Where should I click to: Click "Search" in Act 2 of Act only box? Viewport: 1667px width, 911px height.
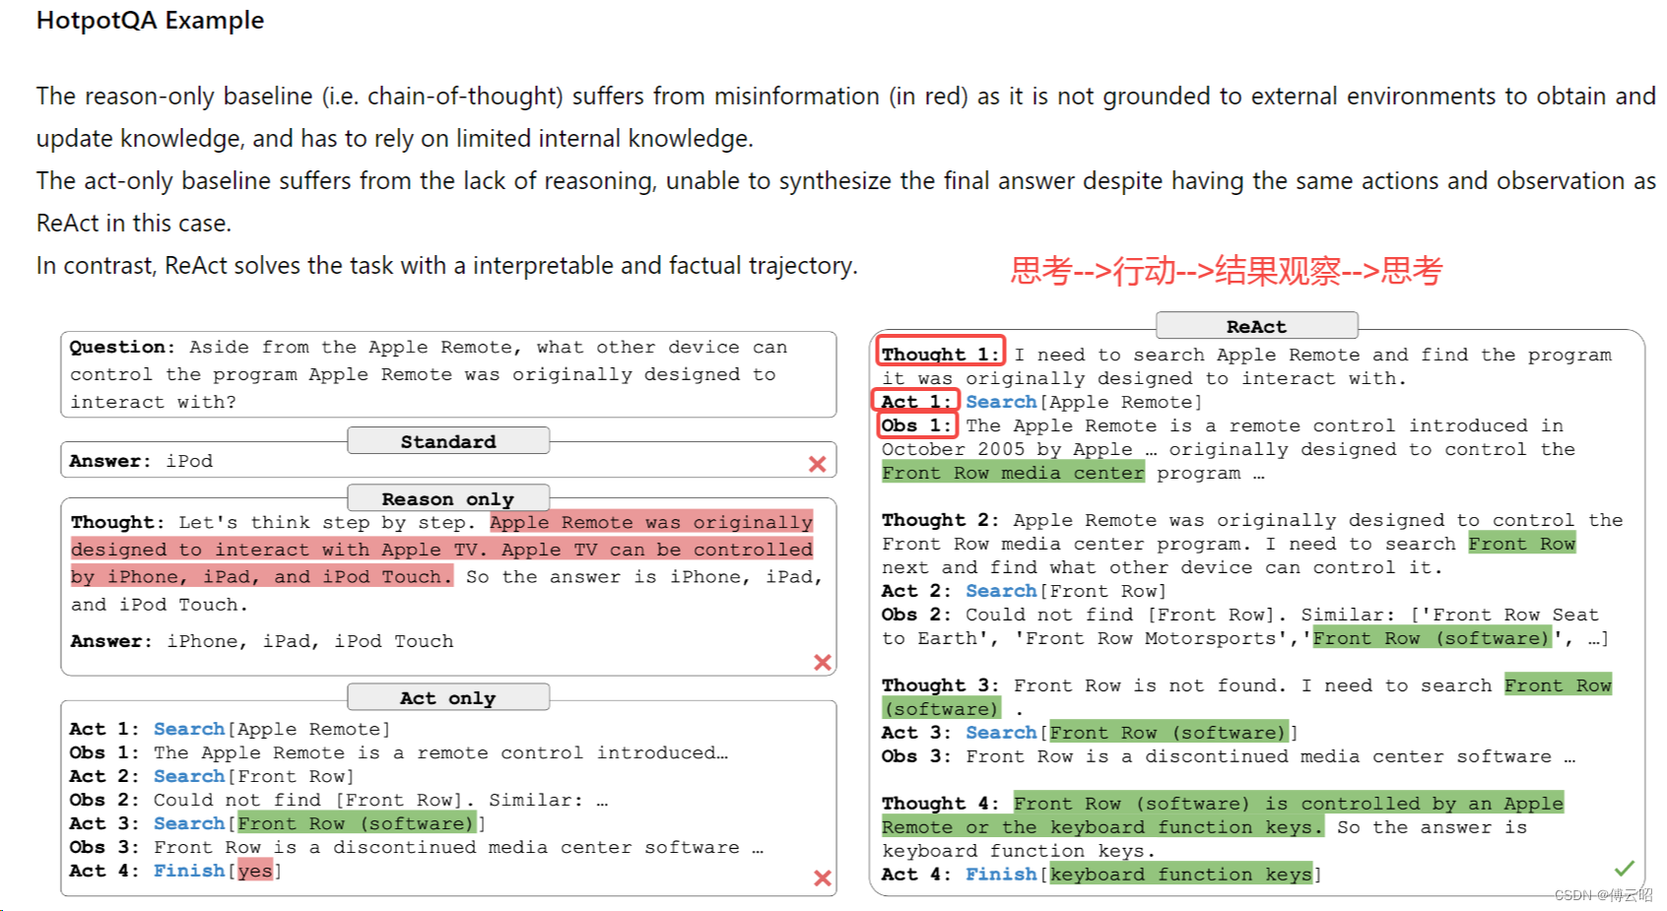pos(189,776)
